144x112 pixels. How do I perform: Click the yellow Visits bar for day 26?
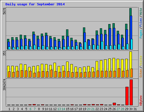[x=114, y=64]
